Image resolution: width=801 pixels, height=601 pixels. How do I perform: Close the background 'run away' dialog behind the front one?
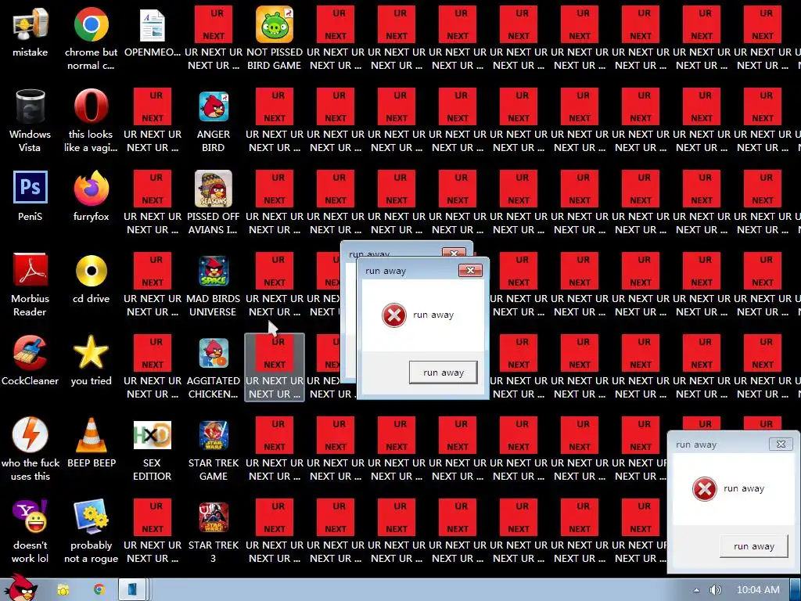(454, 253)
